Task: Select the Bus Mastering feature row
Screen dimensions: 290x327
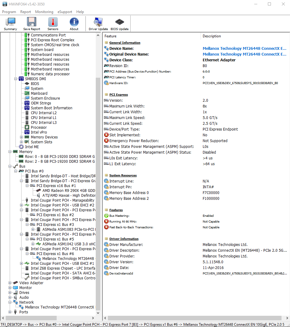Action: pos(196,216)
